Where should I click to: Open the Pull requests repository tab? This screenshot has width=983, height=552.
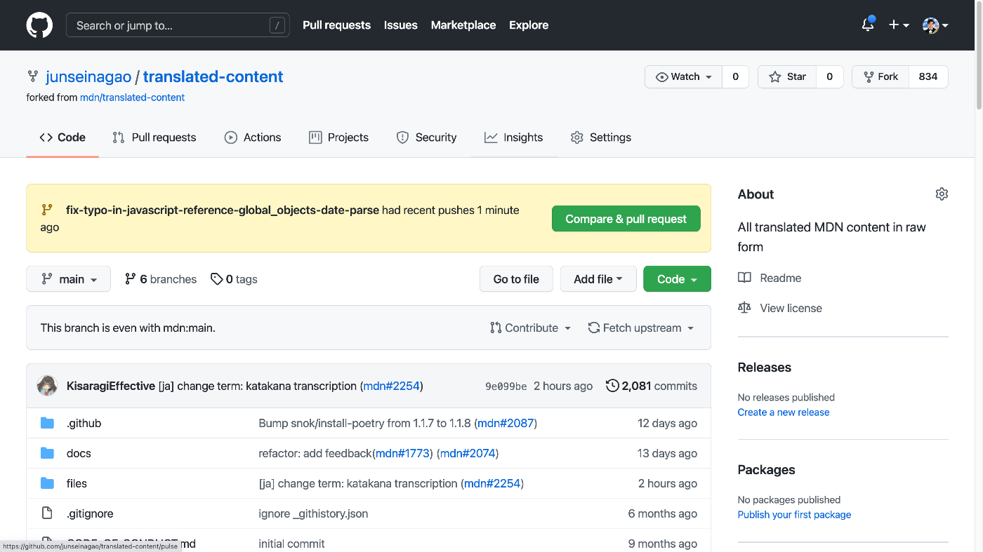point(154,137)
